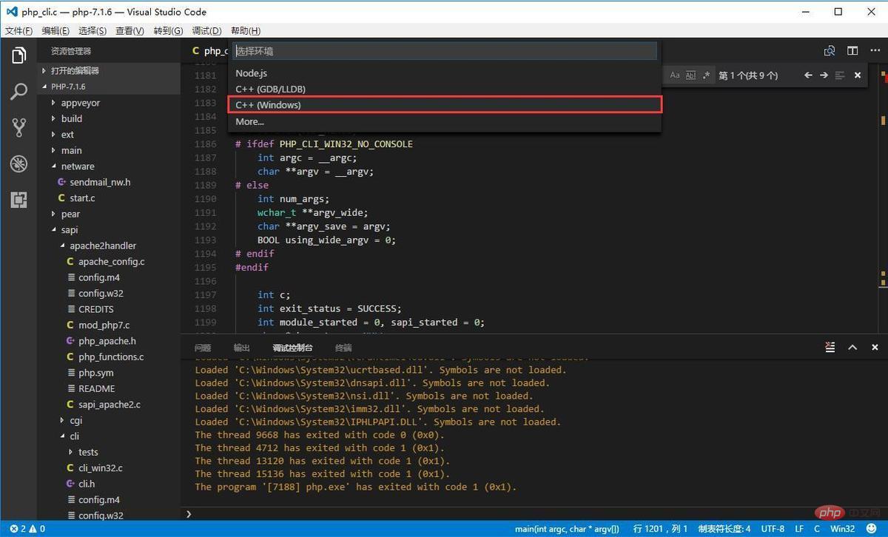Click the 选择环境 input box
Image resolution: width=888 pixels, height=537 pixels.
445,51
